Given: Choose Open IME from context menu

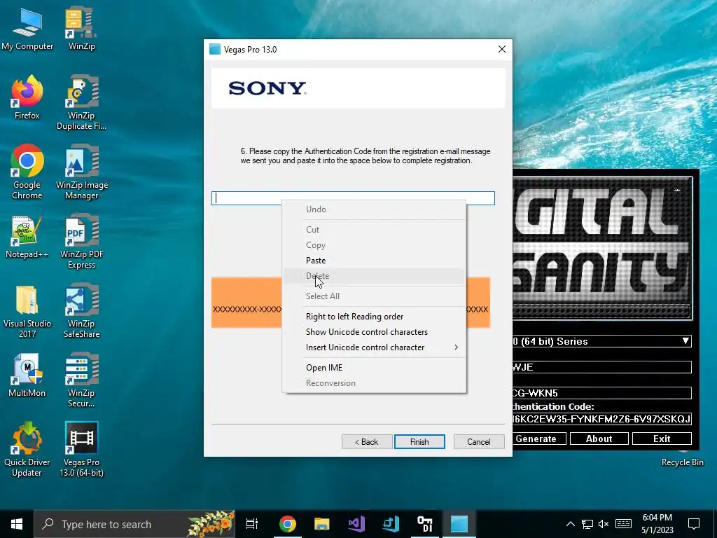Looking at the screenshot, I should pyautogui.click(x=374, y=368).
